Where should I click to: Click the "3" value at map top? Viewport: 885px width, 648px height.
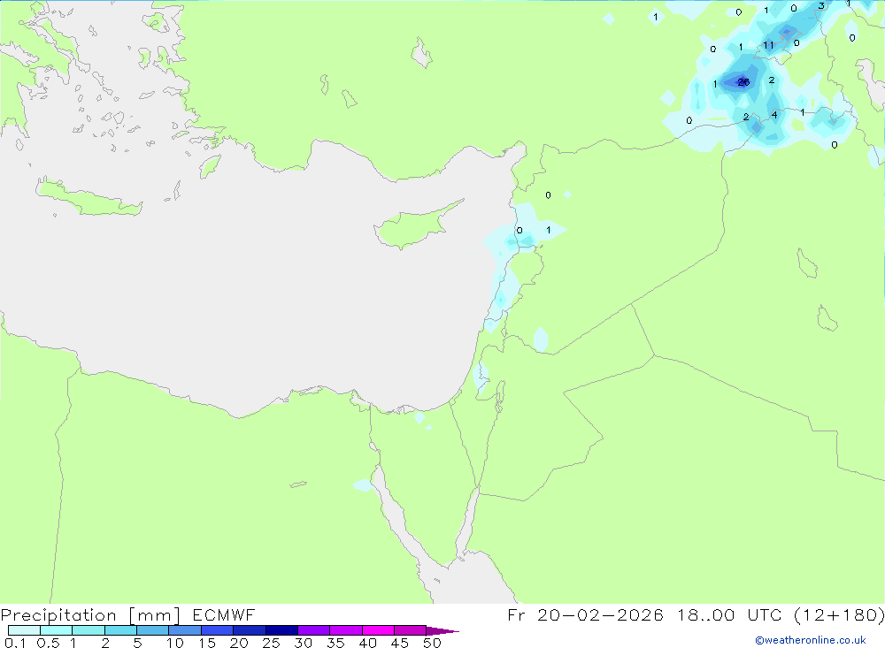(x=821, y=6)
